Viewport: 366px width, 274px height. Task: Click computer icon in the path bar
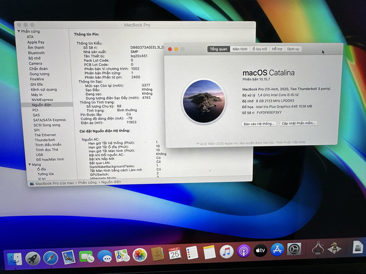coord(32,184)
